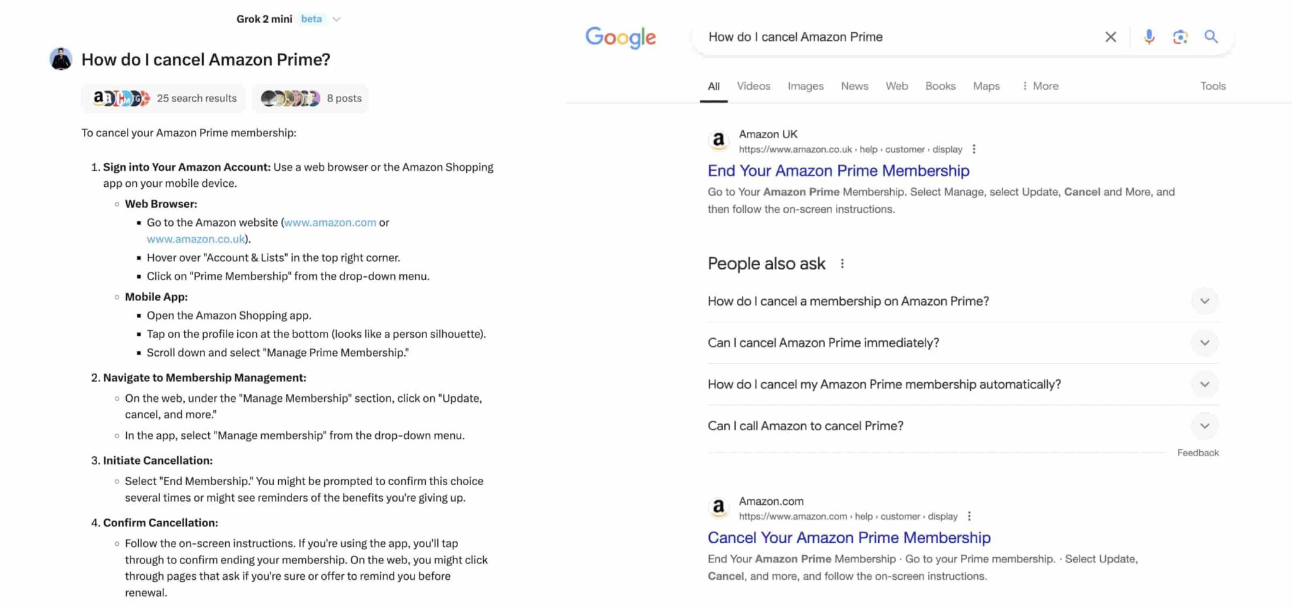Open Google Lens image search
Screen dimensions: 1292x607
[1179, 37]
